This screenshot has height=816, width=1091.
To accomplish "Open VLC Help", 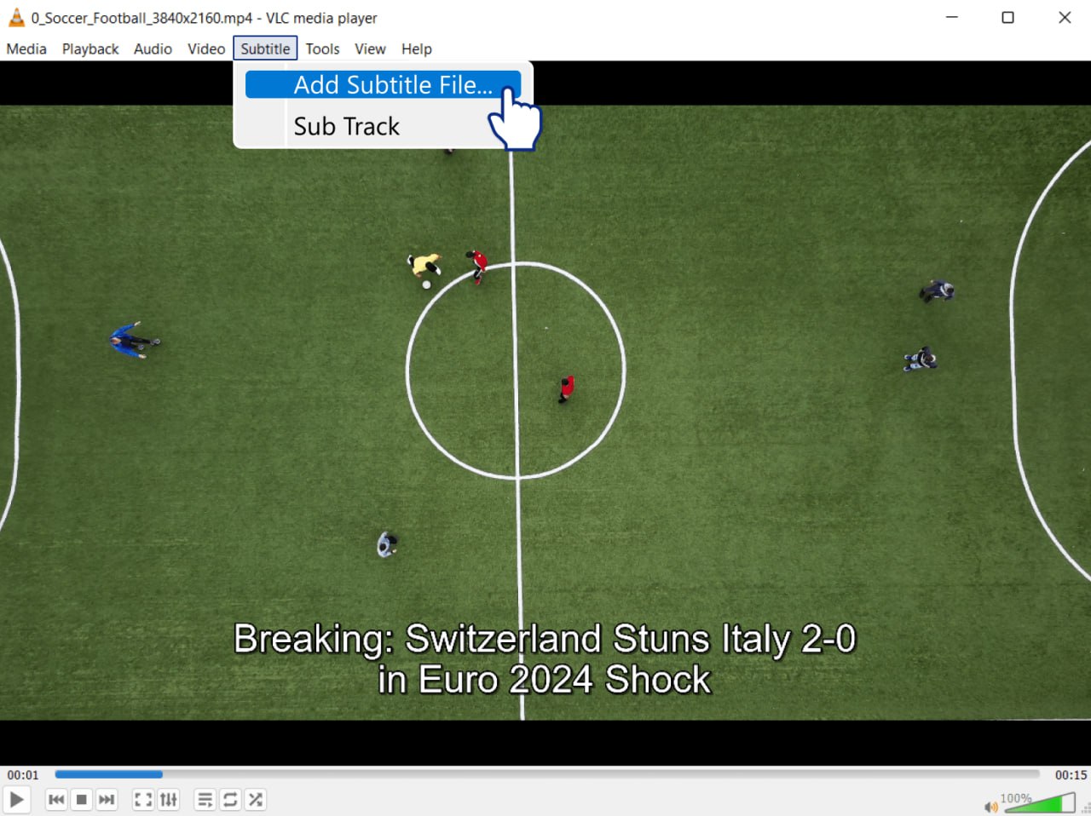I will 416,49.
